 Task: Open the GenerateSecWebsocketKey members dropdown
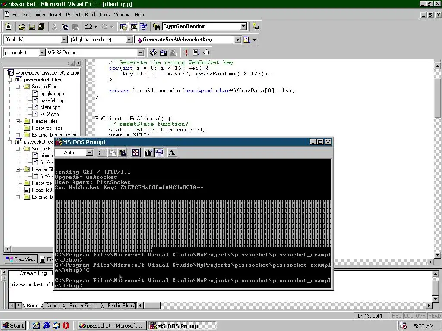pos(238,40)
